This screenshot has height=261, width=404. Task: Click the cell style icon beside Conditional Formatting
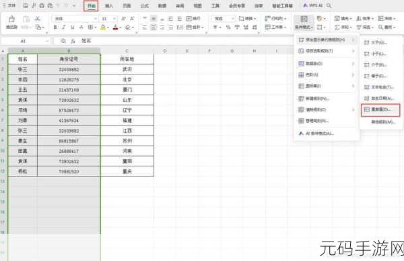click(x=321, y=19)
